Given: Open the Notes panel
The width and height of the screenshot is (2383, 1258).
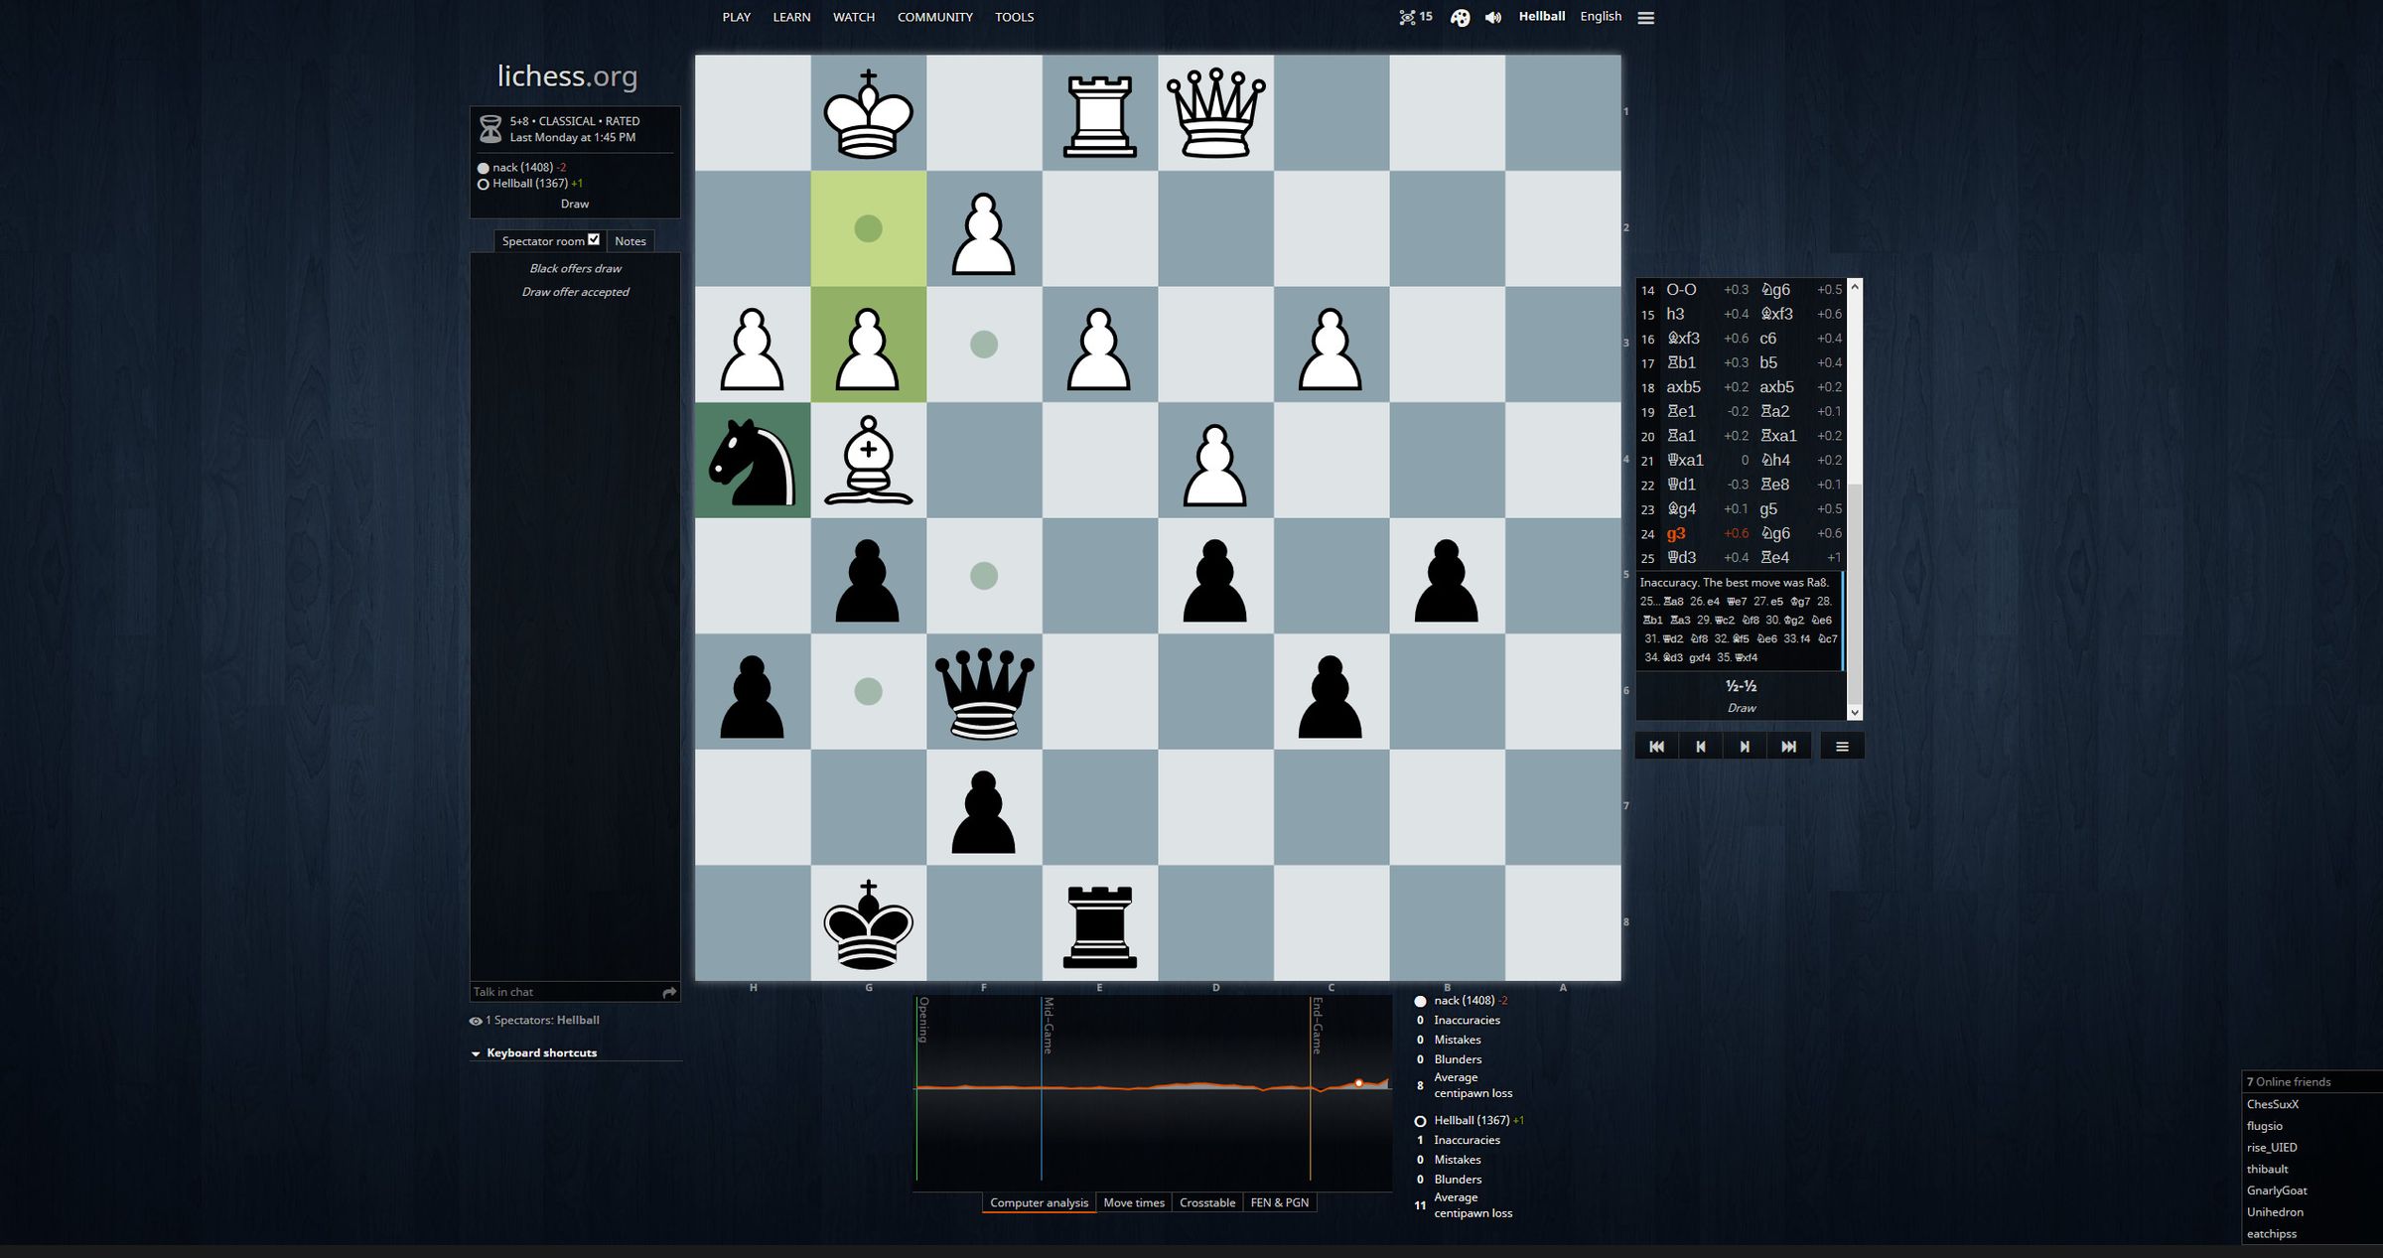Looking at the screenshot, I should 628,239.
